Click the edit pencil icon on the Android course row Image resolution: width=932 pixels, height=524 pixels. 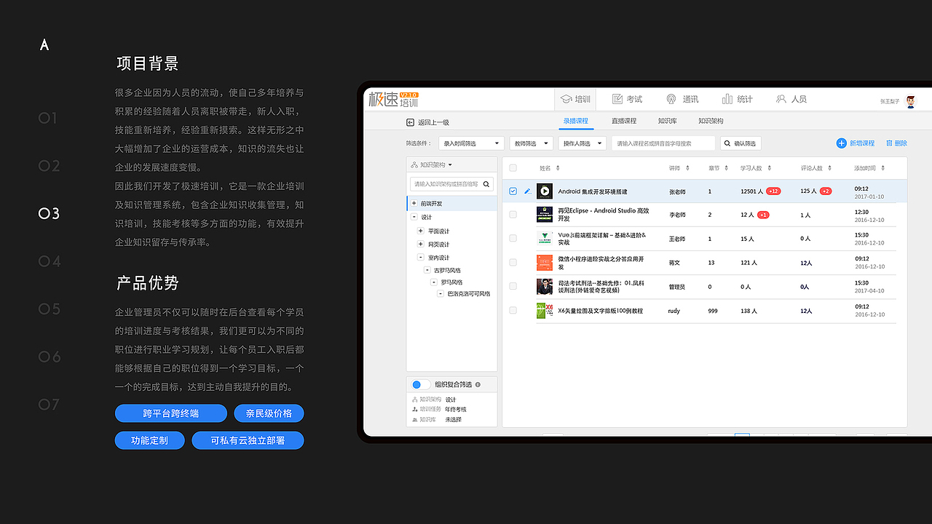(526, 191)
